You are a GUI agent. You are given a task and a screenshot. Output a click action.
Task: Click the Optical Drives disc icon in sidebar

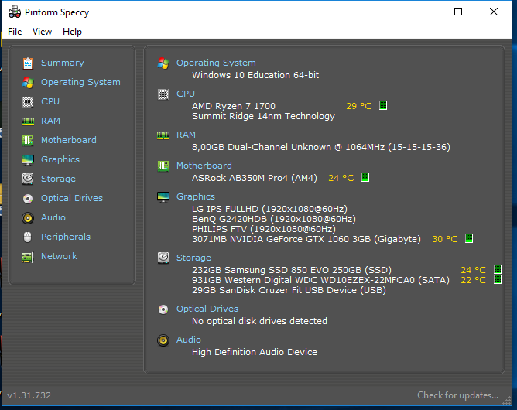coord(28,198)
